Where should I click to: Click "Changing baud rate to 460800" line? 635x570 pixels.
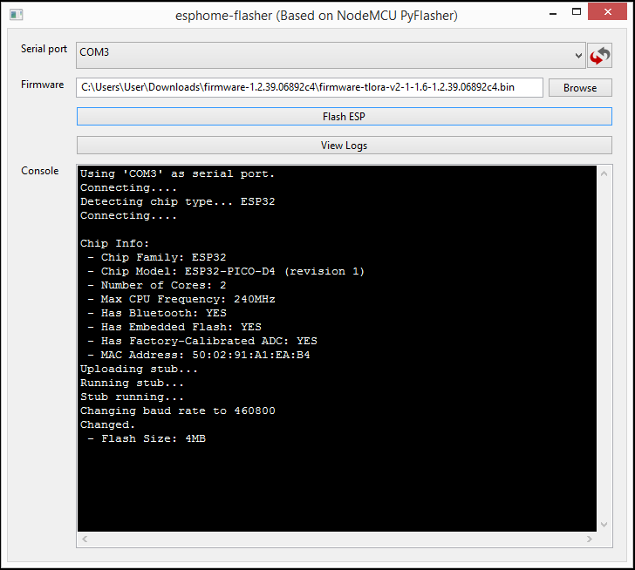pyautogui.click(x=177, y=411)
